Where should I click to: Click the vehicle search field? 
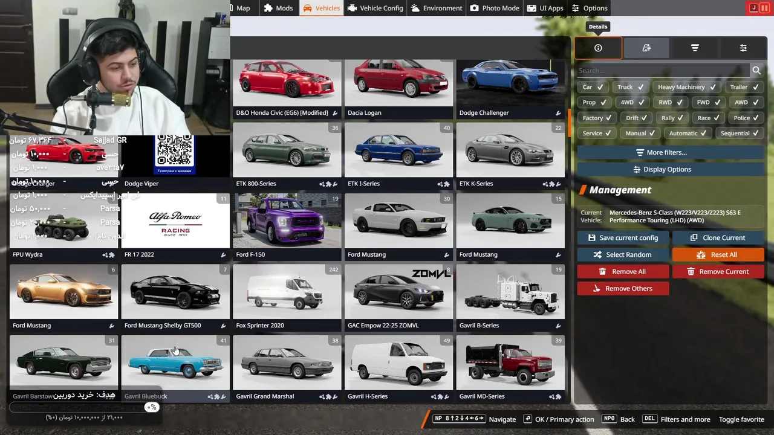(x=663, y=71)
